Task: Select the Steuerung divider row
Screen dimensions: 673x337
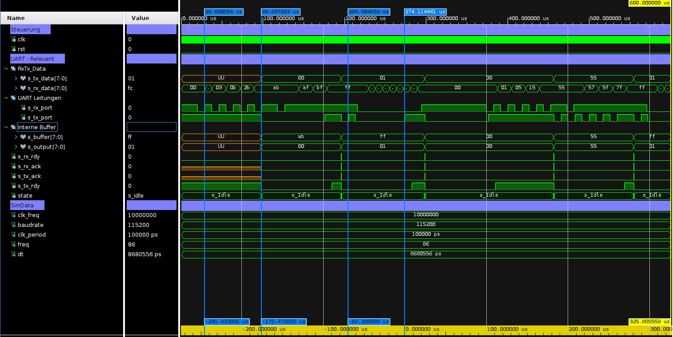Action: tap(30, 30)
